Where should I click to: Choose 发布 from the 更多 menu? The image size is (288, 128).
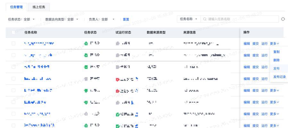coord(276,68)
